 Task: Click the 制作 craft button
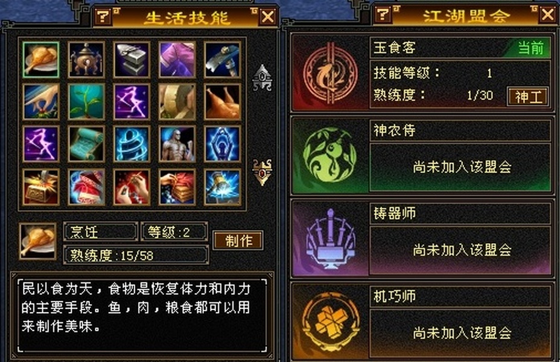pyautogui.click(x=238, y=241)
